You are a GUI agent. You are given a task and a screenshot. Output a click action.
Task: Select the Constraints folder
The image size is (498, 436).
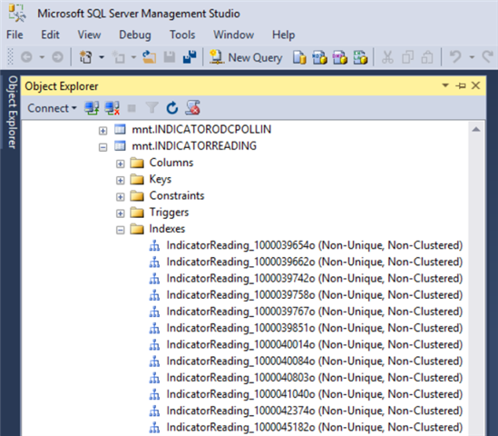pyautogui.click(x=177, y=195)
